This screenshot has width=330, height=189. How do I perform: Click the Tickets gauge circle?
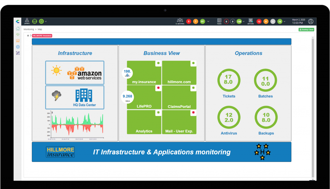pos(229,80)
